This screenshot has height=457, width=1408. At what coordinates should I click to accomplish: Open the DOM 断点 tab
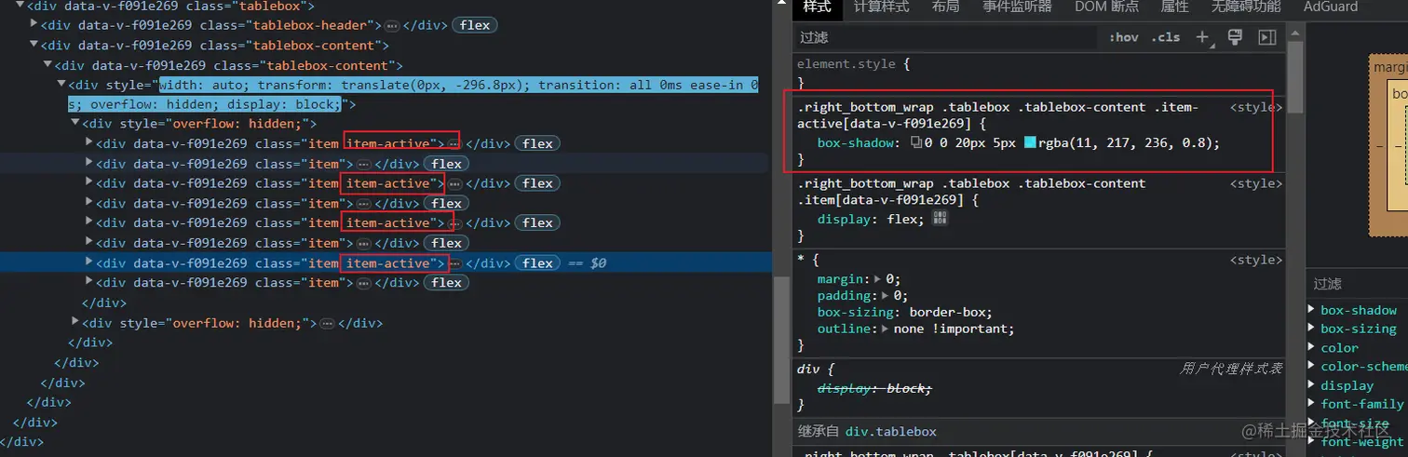tap(1106, 7)
